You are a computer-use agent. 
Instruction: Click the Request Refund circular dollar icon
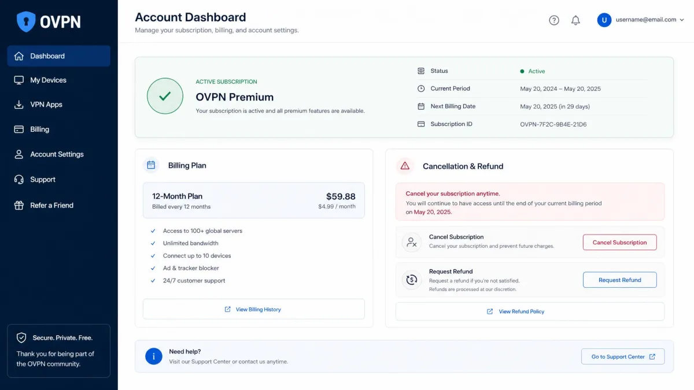coord(412,280)
